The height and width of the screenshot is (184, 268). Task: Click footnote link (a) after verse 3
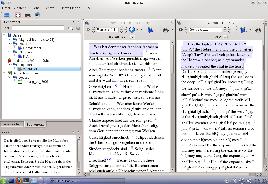[115, 86]
